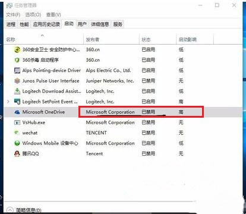Click 高 impact in Logitech SetPoint row
Screen dimensions: 246x214
point(181,102)
